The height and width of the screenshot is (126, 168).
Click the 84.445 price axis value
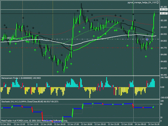[164, 75]
